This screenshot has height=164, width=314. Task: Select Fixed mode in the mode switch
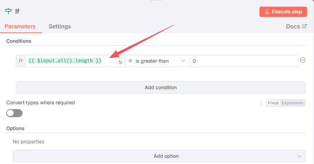point(273,103)
